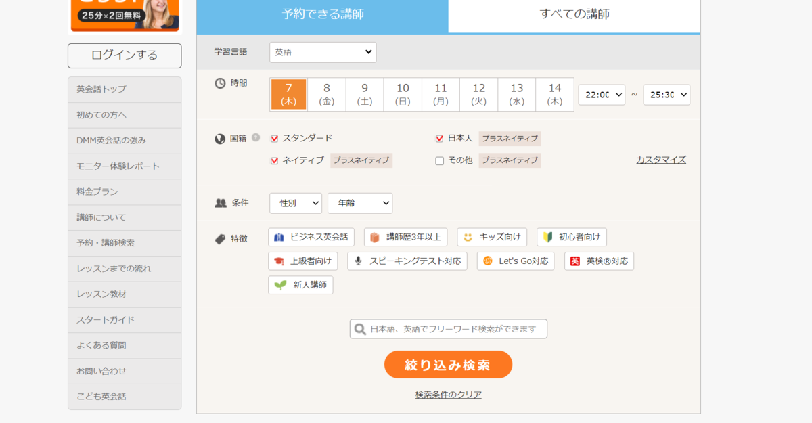Select date 13 (水)

[517, 95]
